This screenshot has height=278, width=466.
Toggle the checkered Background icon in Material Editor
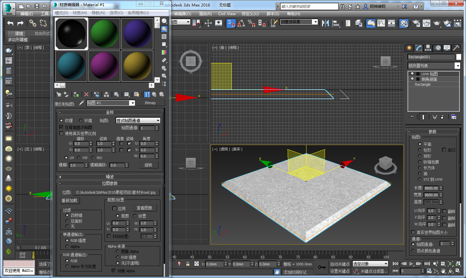(164, 37)
